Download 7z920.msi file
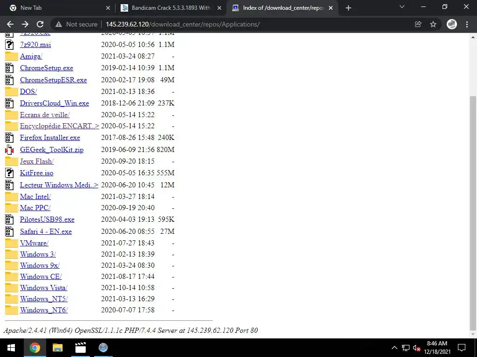The image size is (477, 357). [x=35, y=45]
